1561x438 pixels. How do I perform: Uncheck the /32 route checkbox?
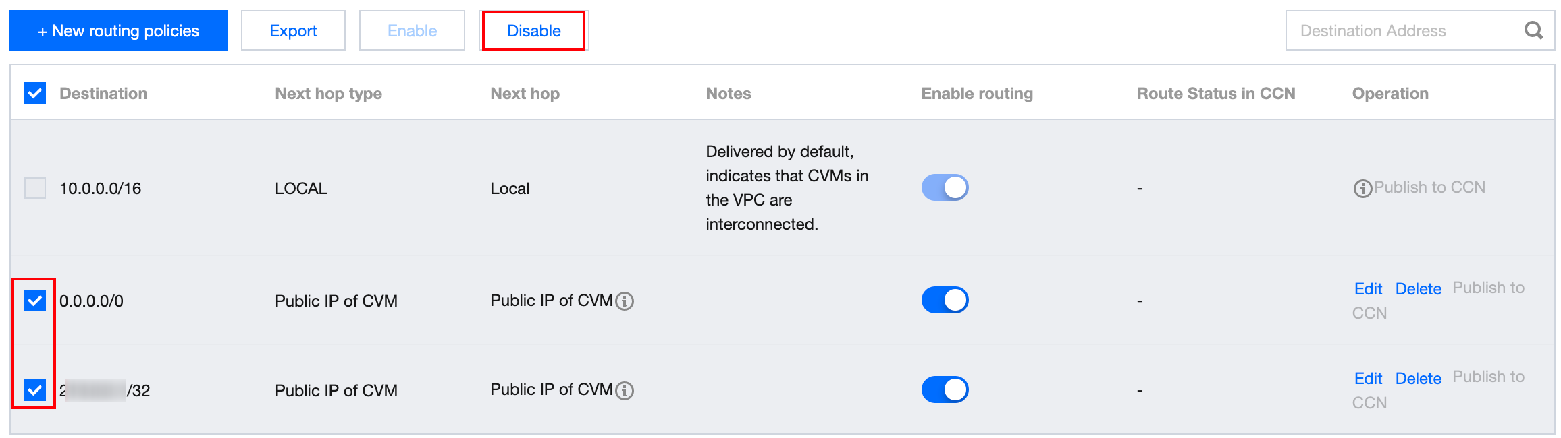pyautogui.click(x=35, y=389)
